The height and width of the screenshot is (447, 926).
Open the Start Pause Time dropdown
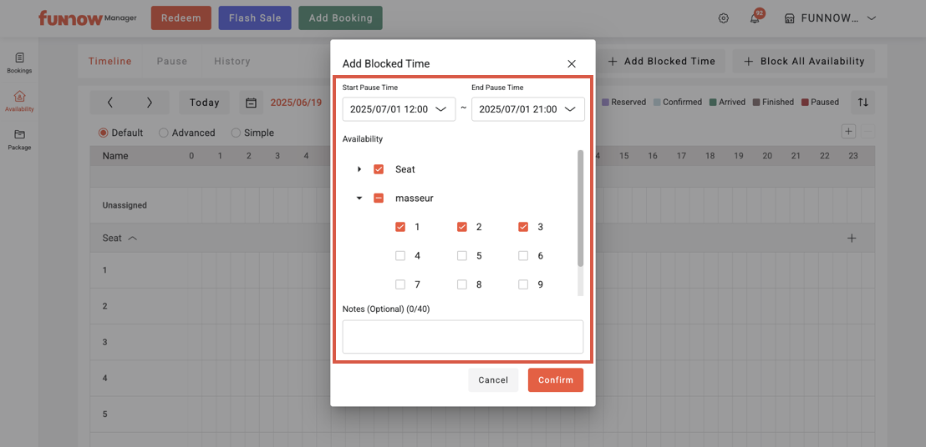(399, 109)
